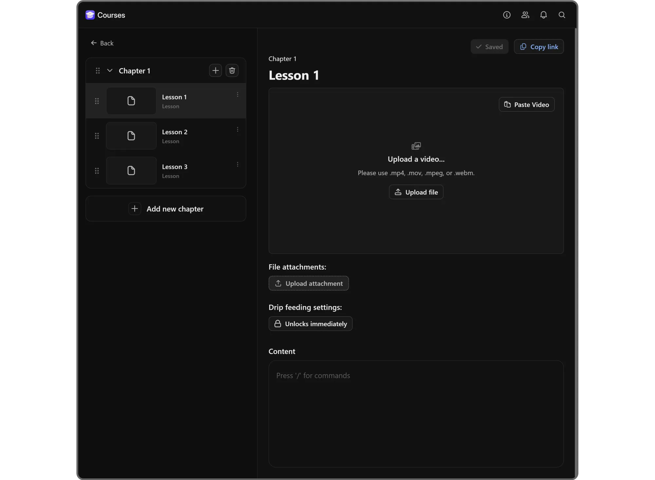The height and width of the screenshot is (480, 655).
Task: Add a lesson with Chapter 1 plus icon
Action: (215, 71)
